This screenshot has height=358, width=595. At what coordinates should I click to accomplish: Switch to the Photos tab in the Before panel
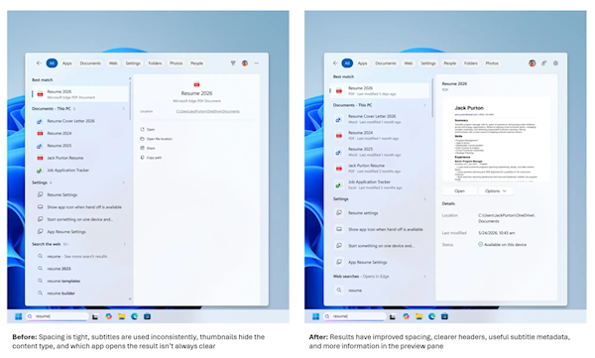pos(177,63)
